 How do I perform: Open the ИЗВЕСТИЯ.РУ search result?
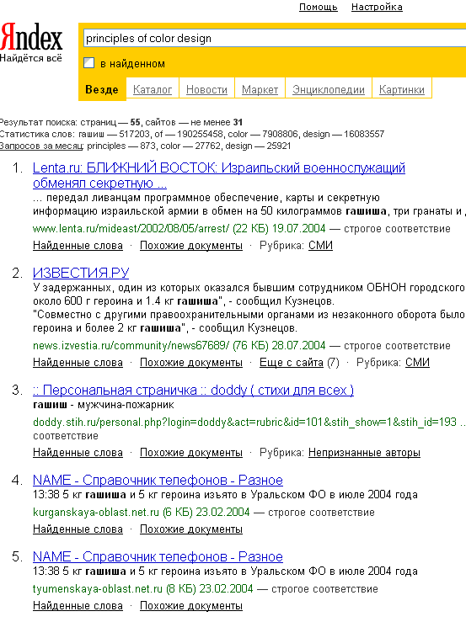click(81, 273)
